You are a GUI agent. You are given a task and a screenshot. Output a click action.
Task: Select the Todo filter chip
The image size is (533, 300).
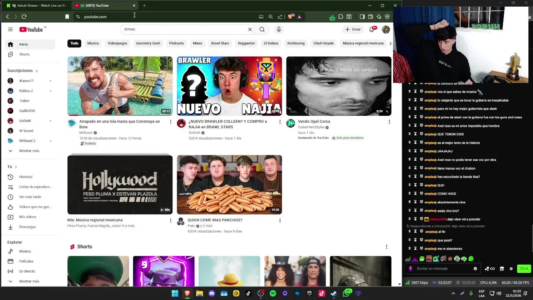74,43
